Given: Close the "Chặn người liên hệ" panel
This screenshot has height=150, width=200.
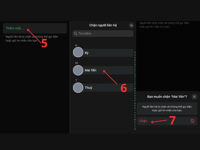Looking at the screenshot, I should pos(131,25).
